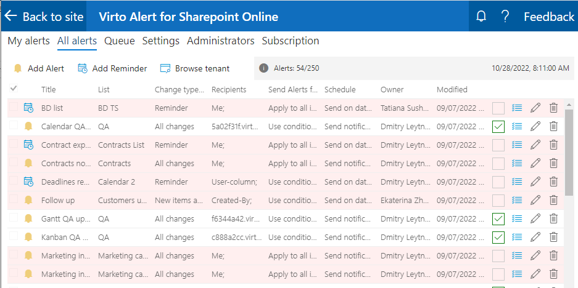Click reminder calendar icon in BD list row
Screen dimensions: 578x288
click(x=28, y=108)
